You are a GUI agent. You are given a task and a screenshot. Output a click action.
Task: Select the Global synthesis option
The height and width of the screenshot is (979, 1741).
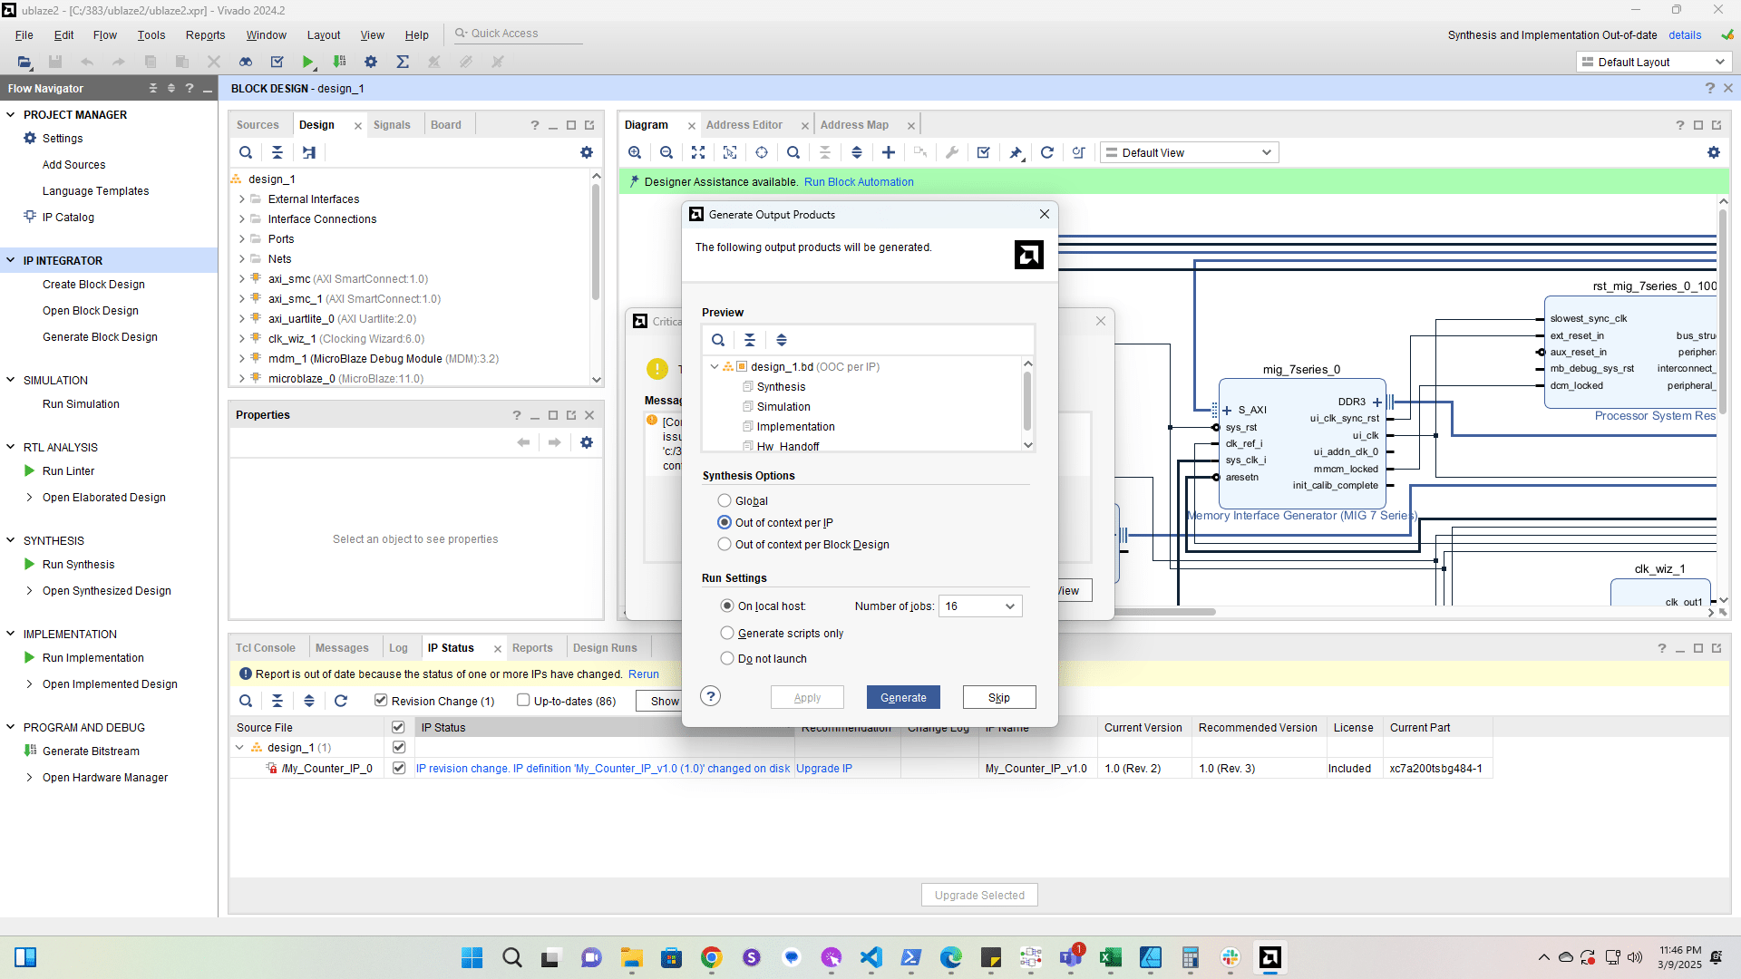(725, 500)
